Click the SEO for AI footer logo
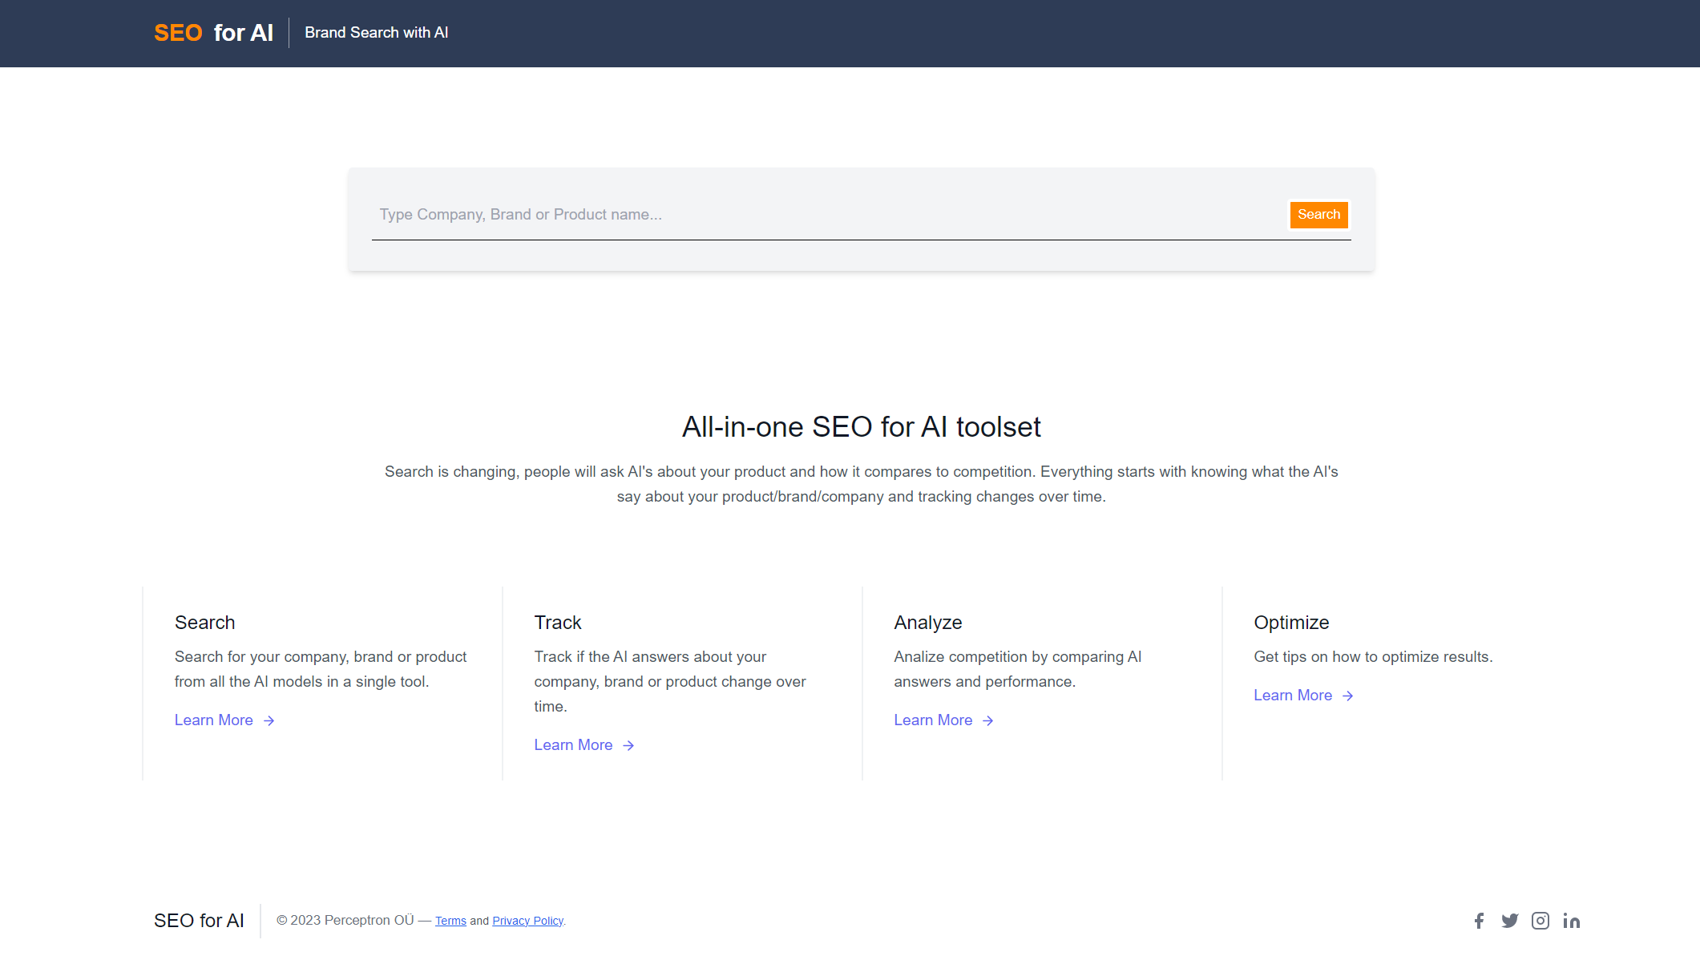The image size is (1700, 972). (200, 921)
